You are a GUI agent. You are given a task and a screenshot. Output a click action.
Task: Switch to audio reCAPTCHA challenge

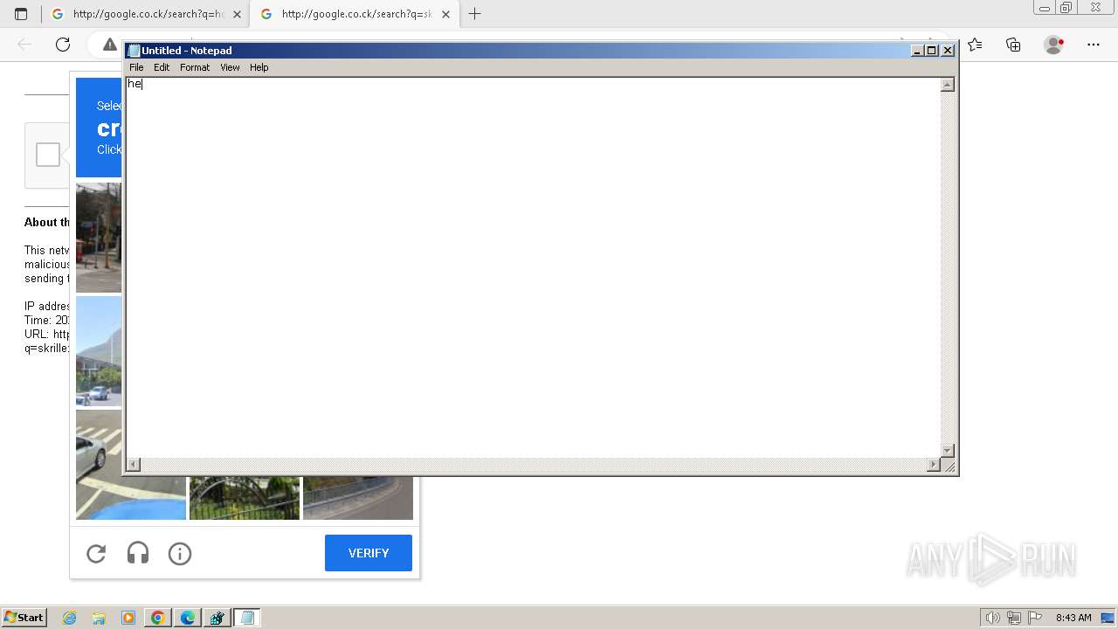click(x=138, y=553)
